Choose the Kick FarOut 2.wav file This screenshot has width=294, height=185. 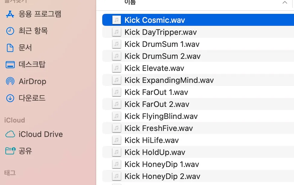157,104
